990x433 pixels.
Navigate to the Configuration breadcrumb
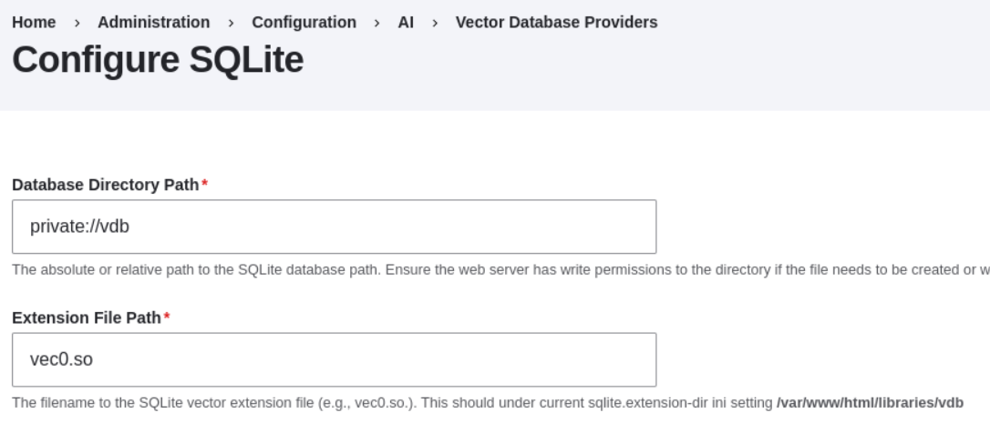pos(304,22)
